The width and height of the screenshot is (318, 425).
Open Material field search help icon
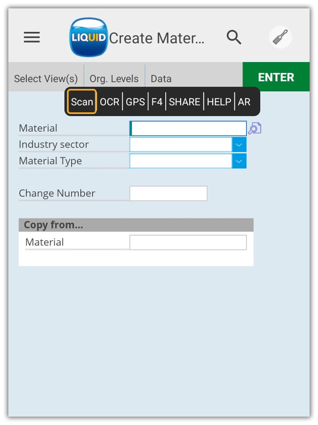pos(255,128)
